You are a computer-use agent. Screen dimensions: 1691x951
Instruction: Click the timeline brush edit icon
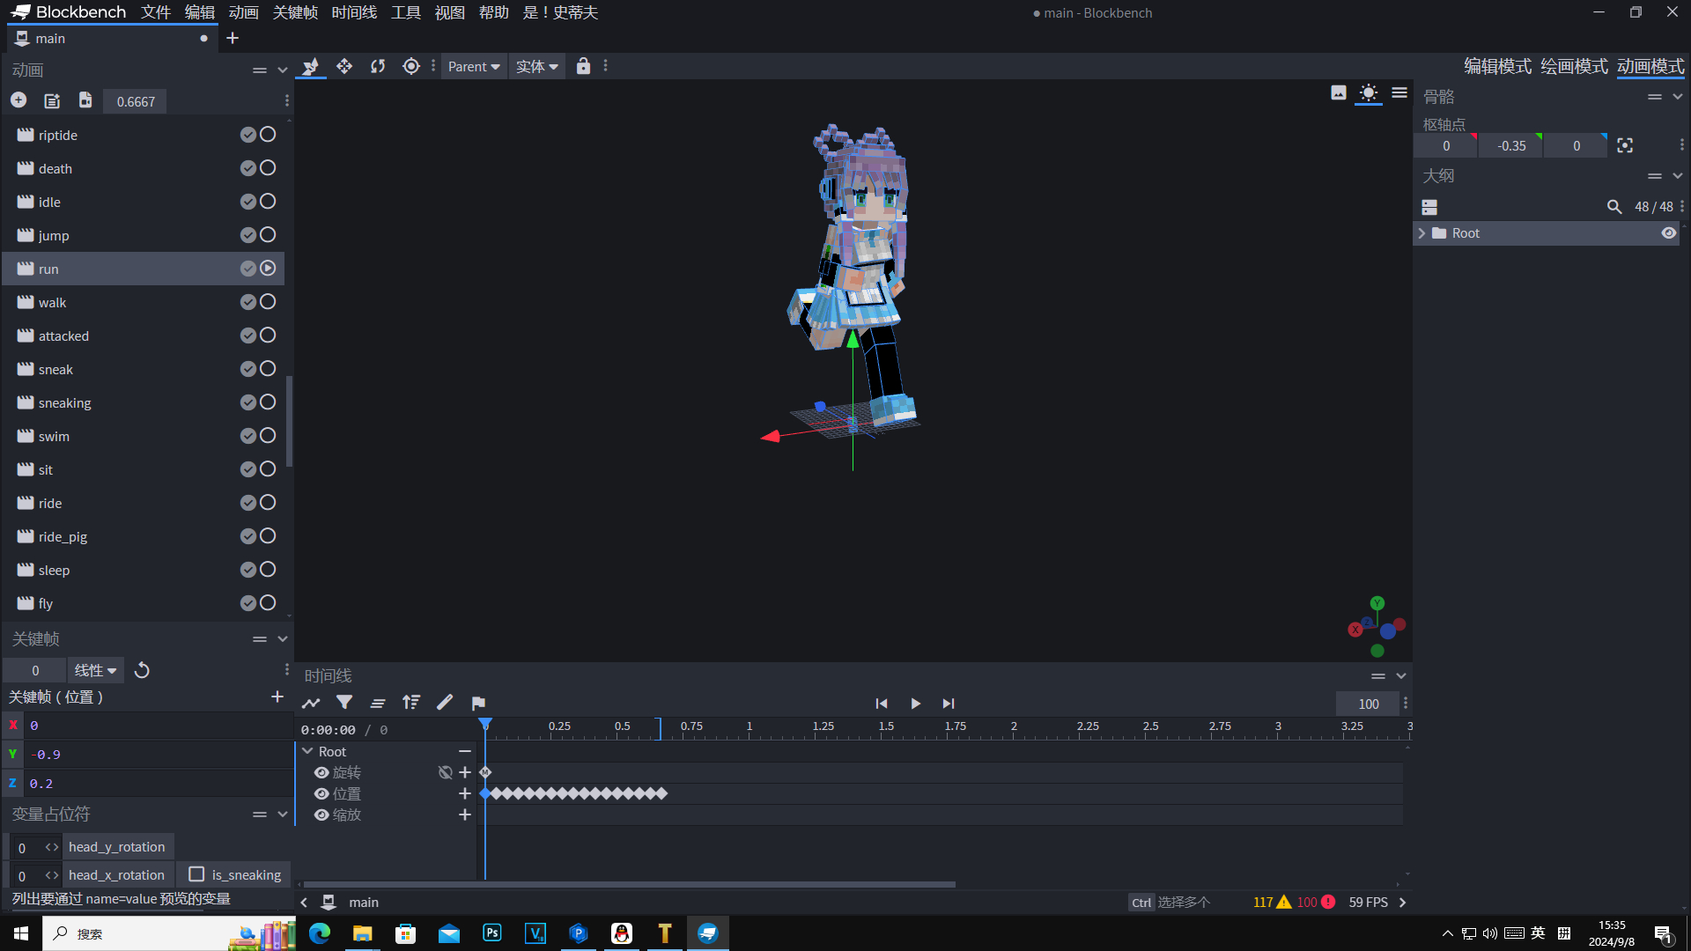(x=445, y=703)
